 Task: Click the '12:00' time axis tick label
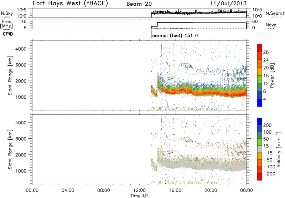click(139, 190)
